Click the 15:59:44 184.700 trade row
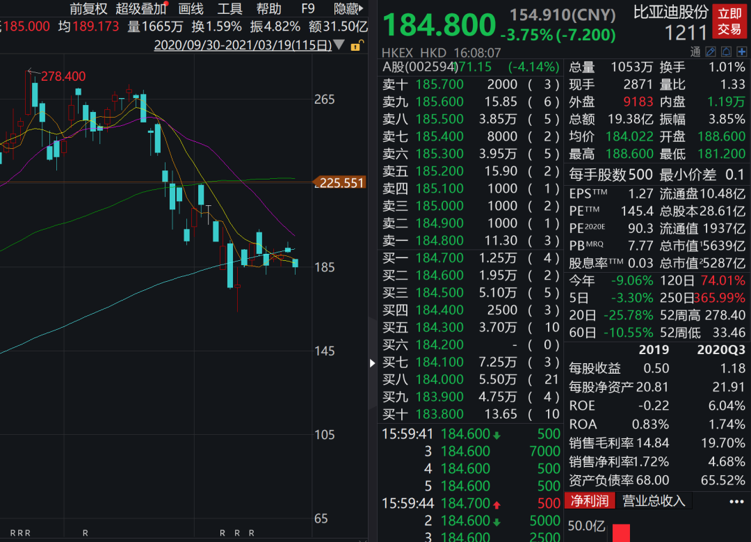 470,504
